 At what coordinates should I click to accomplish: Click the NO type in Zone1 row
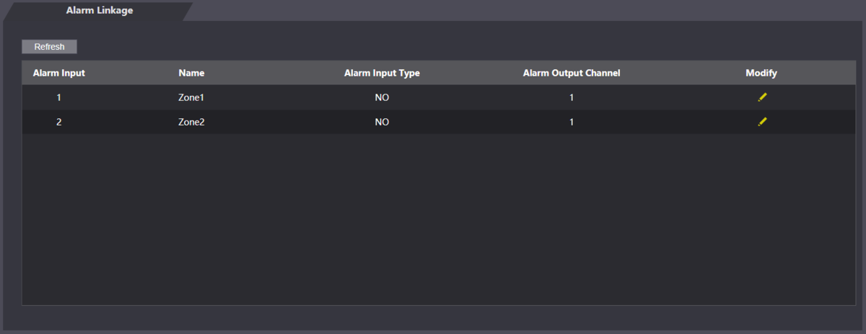point(382,97)
